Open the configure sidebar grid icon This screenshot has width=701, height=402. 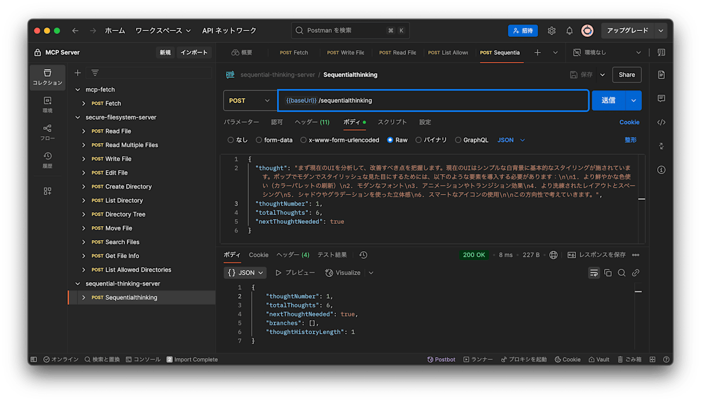click(47, 191)
